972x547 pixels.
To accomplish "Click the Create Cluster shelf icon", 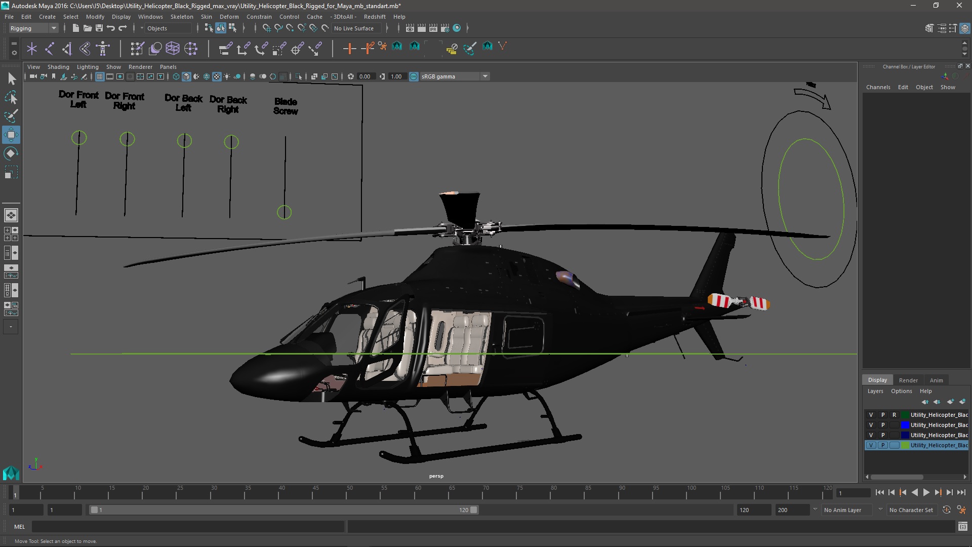I will [x=191, y=49].
